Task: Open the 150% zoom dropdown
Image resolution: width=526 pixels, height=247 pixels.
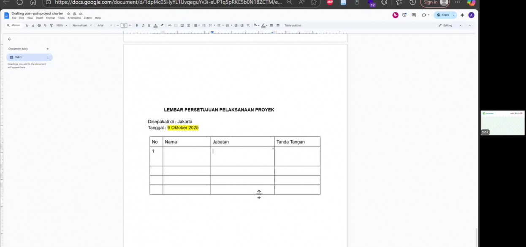Action: pyautogui.click(x=62, y=25)
